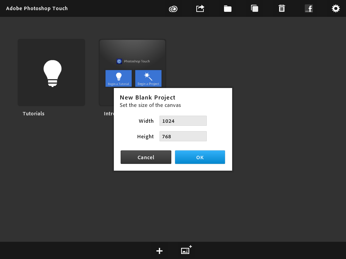Viewport: 346px width, 259px height.
Task: Click the Tutorials label text
Action: pos(33,114)
